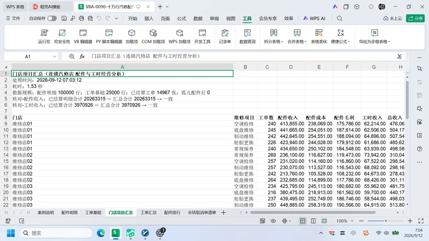Click the taskbar Search (搜索) box
Screen dimensions: 429x241
(56, 233)
